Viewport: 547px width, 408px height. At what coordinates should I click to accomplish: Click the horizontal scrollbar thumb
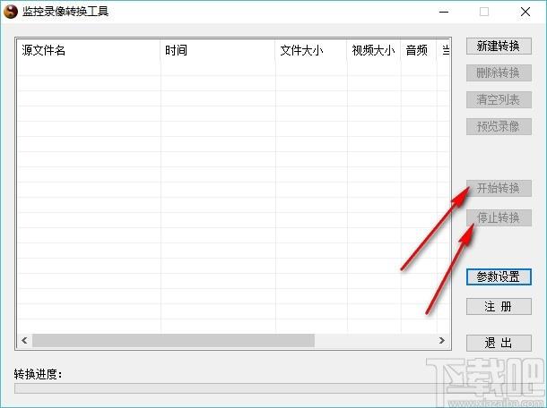pos(173,340)
